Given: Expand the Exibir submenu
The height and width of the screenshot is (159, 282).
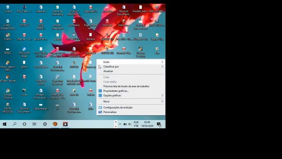Looking at the screenshot, I should [131, 62].
